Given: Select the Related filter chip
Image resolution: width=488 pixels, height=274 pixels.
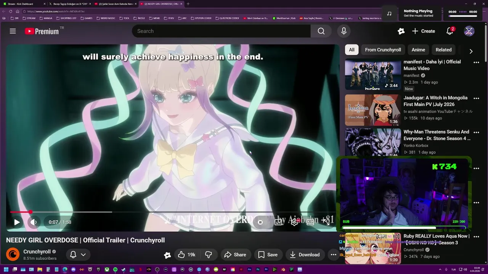Looking at the screenshot, I should tap(443, 50).
